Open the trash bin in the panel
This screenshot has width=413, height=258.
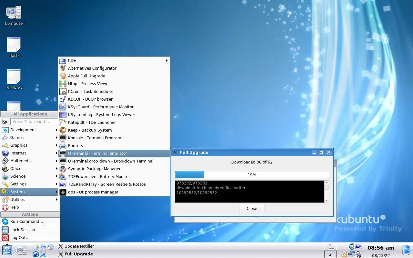point(406,250)
